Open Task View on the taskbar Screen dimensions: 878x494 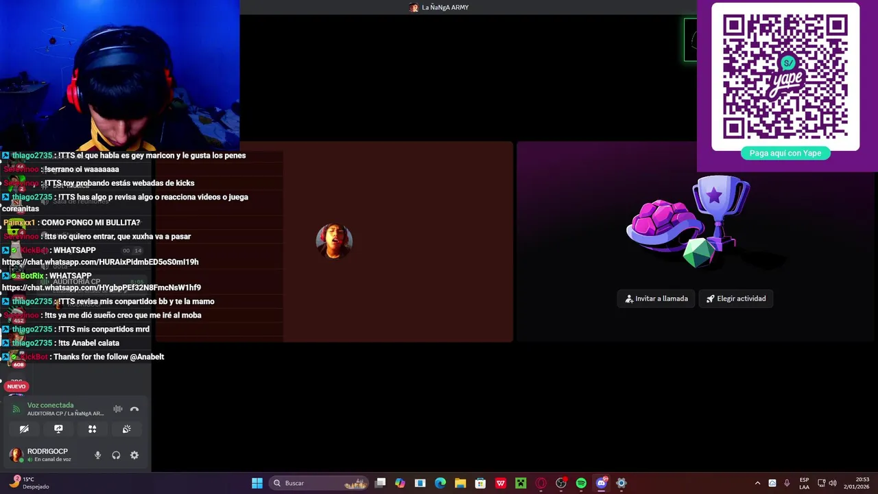381,483
